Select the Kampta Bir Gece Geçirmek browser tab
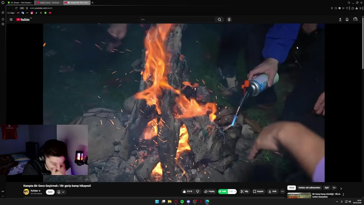Image resolution: width=364 pixels, height=205 pixels. 77,3
